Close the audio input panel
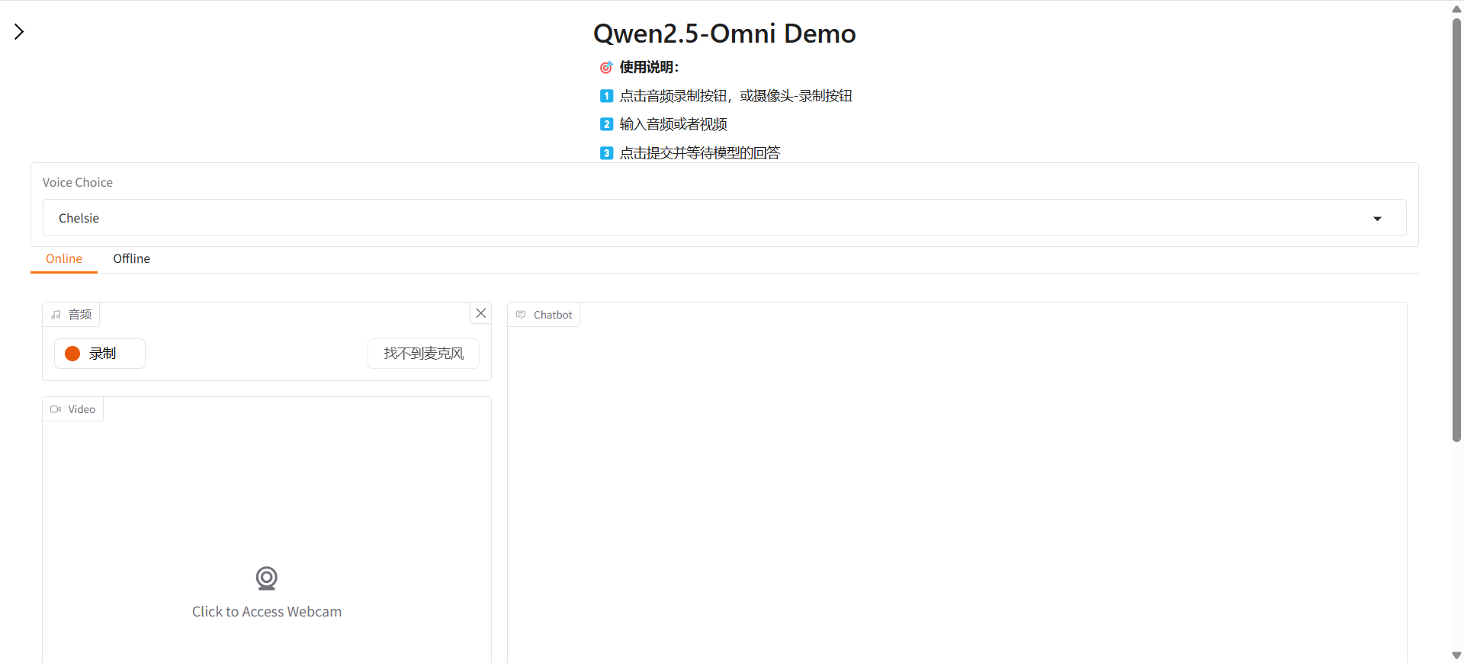Image resolution: width=1464 pixels, height=663 pixels. [480, 313]
